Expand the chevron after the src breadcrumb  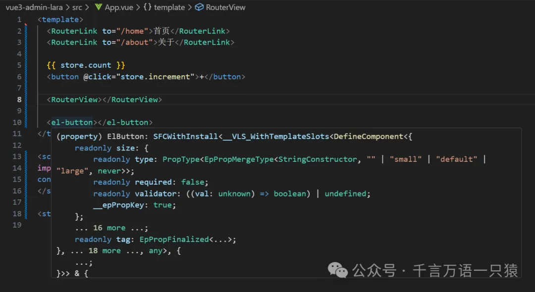pyautogui.click(x=88, y=7)
